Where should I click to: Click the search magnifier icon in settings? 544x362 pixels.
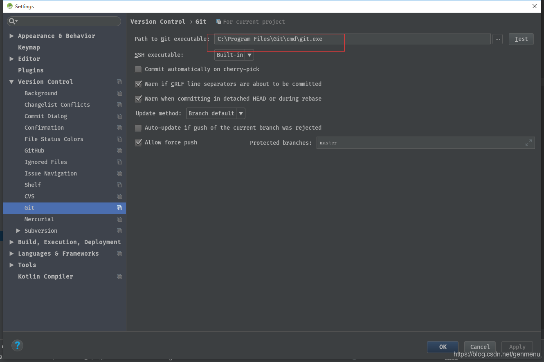(x=12, y=21)
